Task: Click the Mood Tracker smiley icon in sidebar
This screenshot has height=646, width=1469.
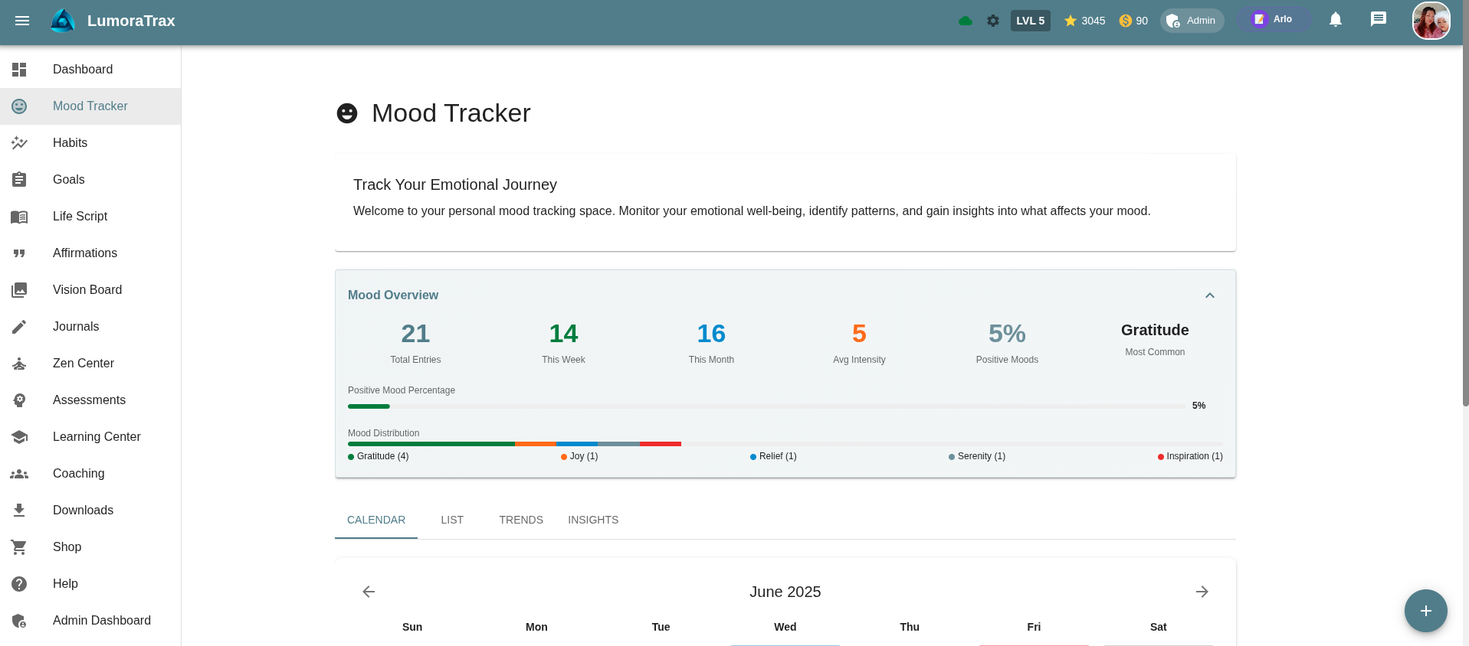Action: click(19, 106)
